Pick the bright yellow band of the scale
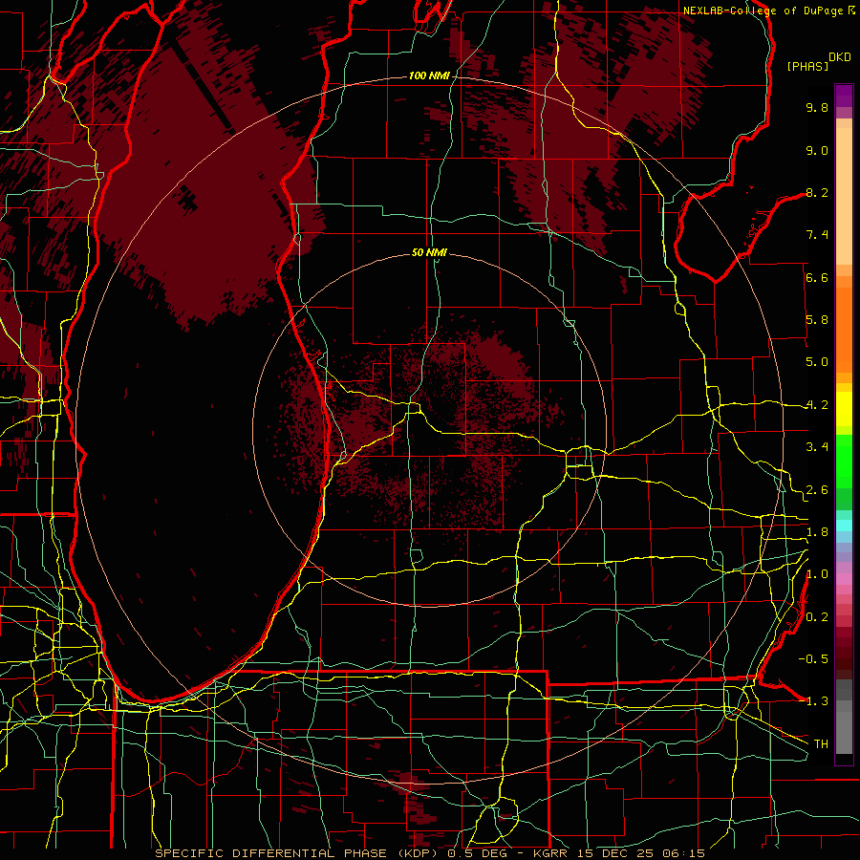This screenshot has height=860, width=860. point(844,409)
